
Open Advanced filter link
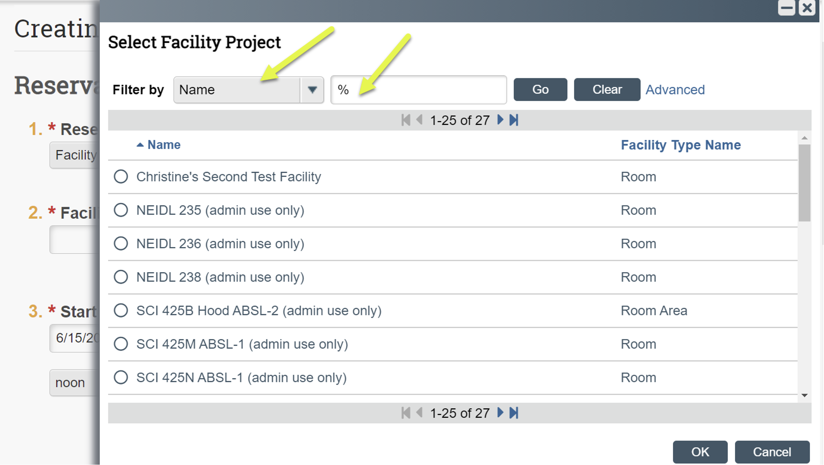pyautogui.click(x=675, y=90)
